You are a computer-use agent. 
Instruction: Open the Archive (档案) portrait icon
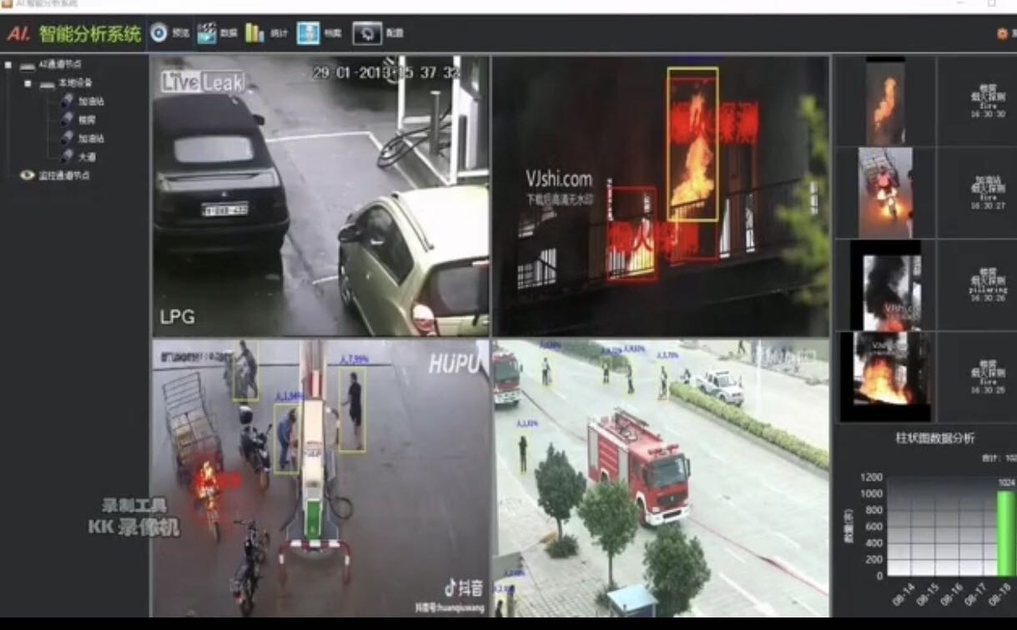(308, 33)
